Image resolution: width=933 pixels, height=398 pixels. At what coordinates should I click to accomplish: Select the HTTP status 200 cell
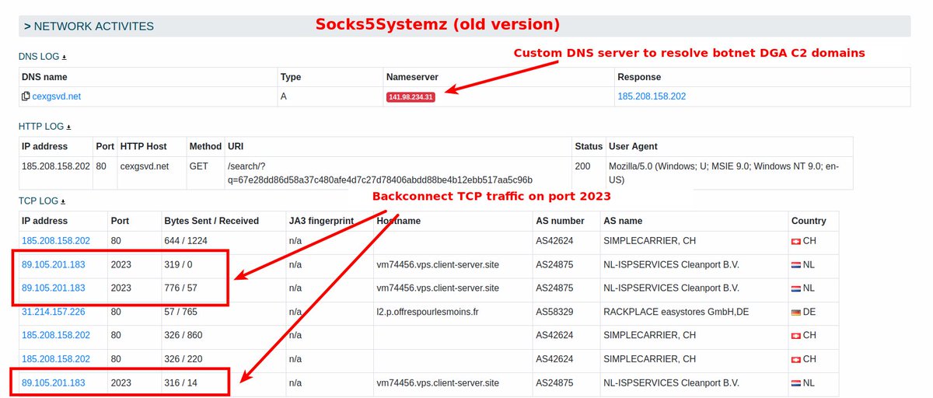coord(582,166)
